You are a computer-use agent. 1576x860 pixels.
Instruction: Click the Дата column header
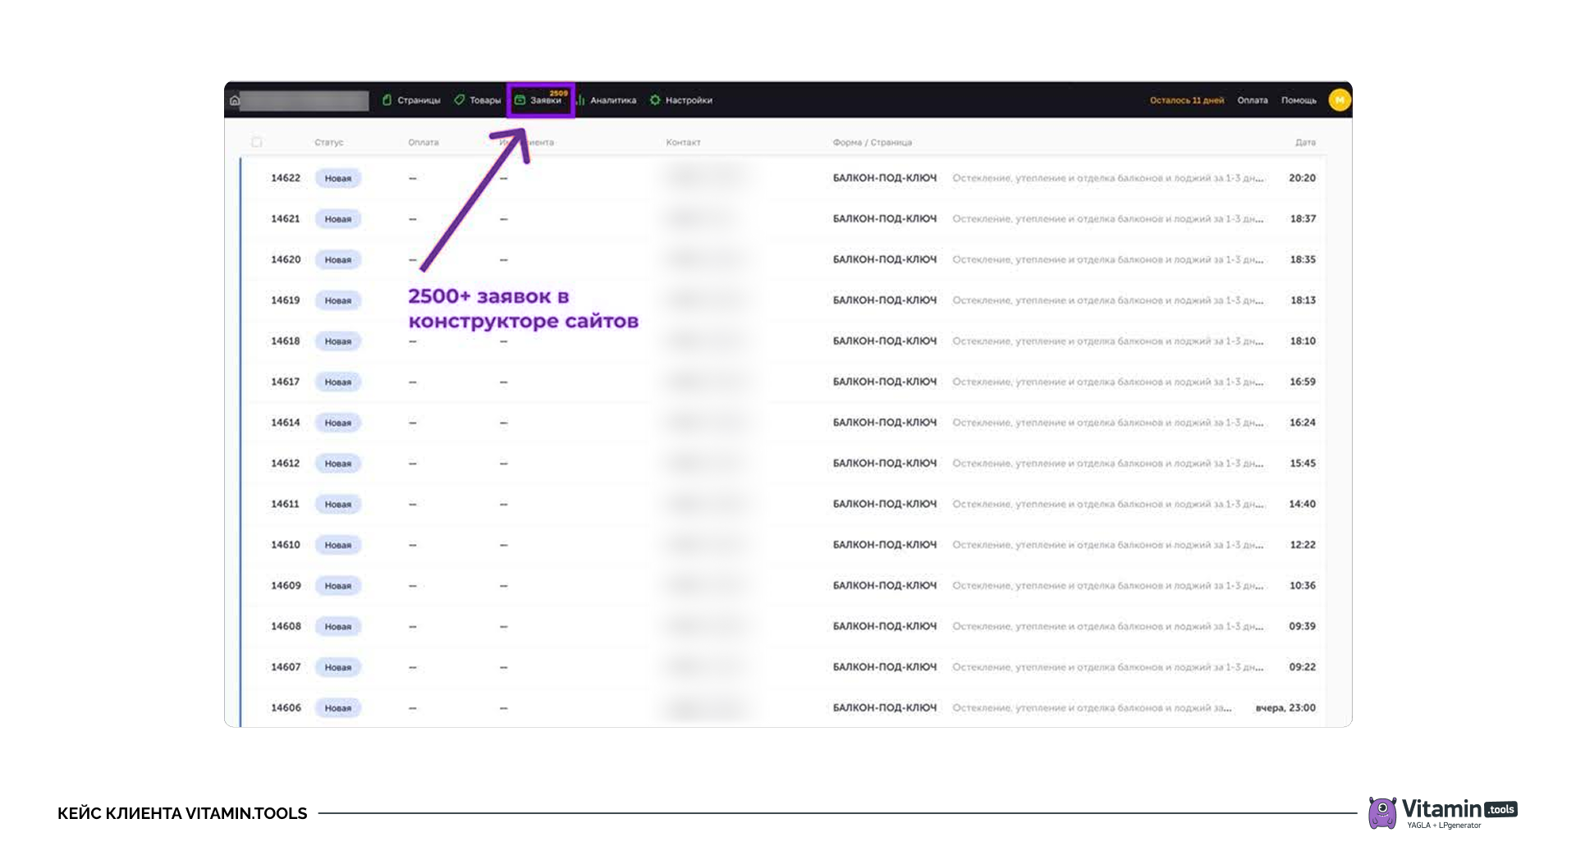1304,143
